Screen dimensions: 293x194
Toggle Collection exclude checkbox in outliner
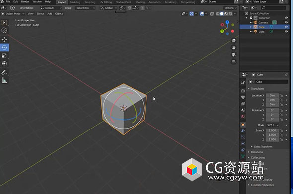click(251, 18)
